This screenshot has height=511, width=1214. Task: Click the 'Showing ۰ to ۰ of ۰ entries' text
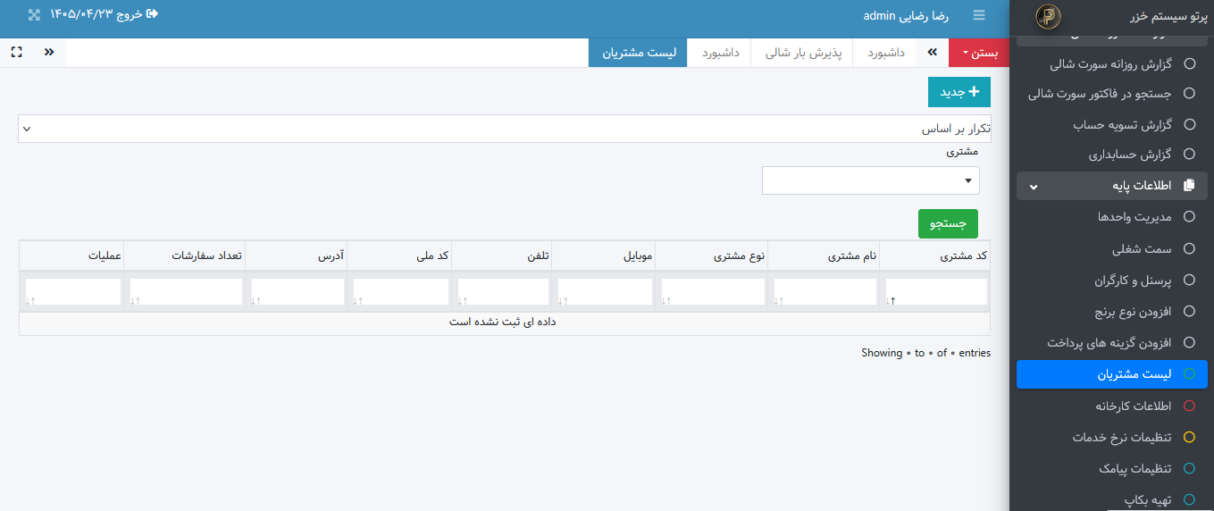925,353
